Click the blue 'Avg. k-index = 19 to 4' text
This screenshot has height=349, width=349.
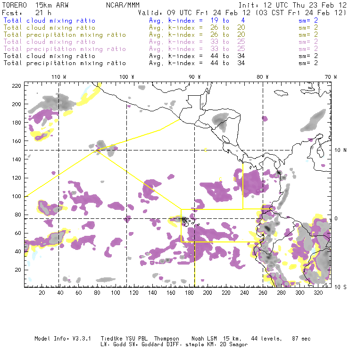coord(197,20)
